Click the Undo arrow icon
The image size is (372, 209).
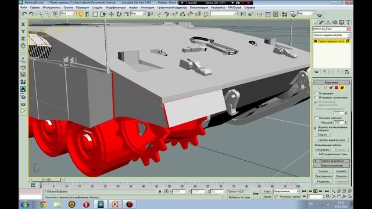tap(24, 14)
